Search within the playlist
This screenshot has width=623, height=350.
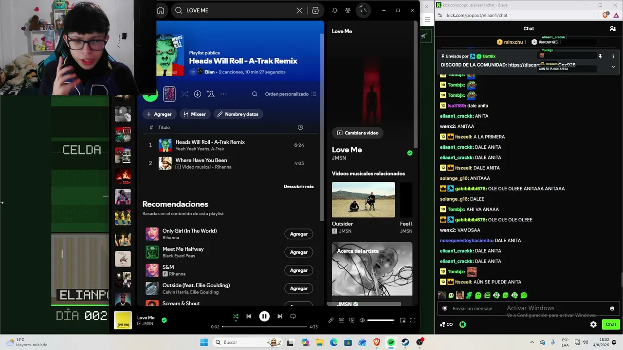point(255,94)
